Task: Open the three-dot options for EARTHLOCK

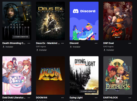Action: [x=130, y=98]
